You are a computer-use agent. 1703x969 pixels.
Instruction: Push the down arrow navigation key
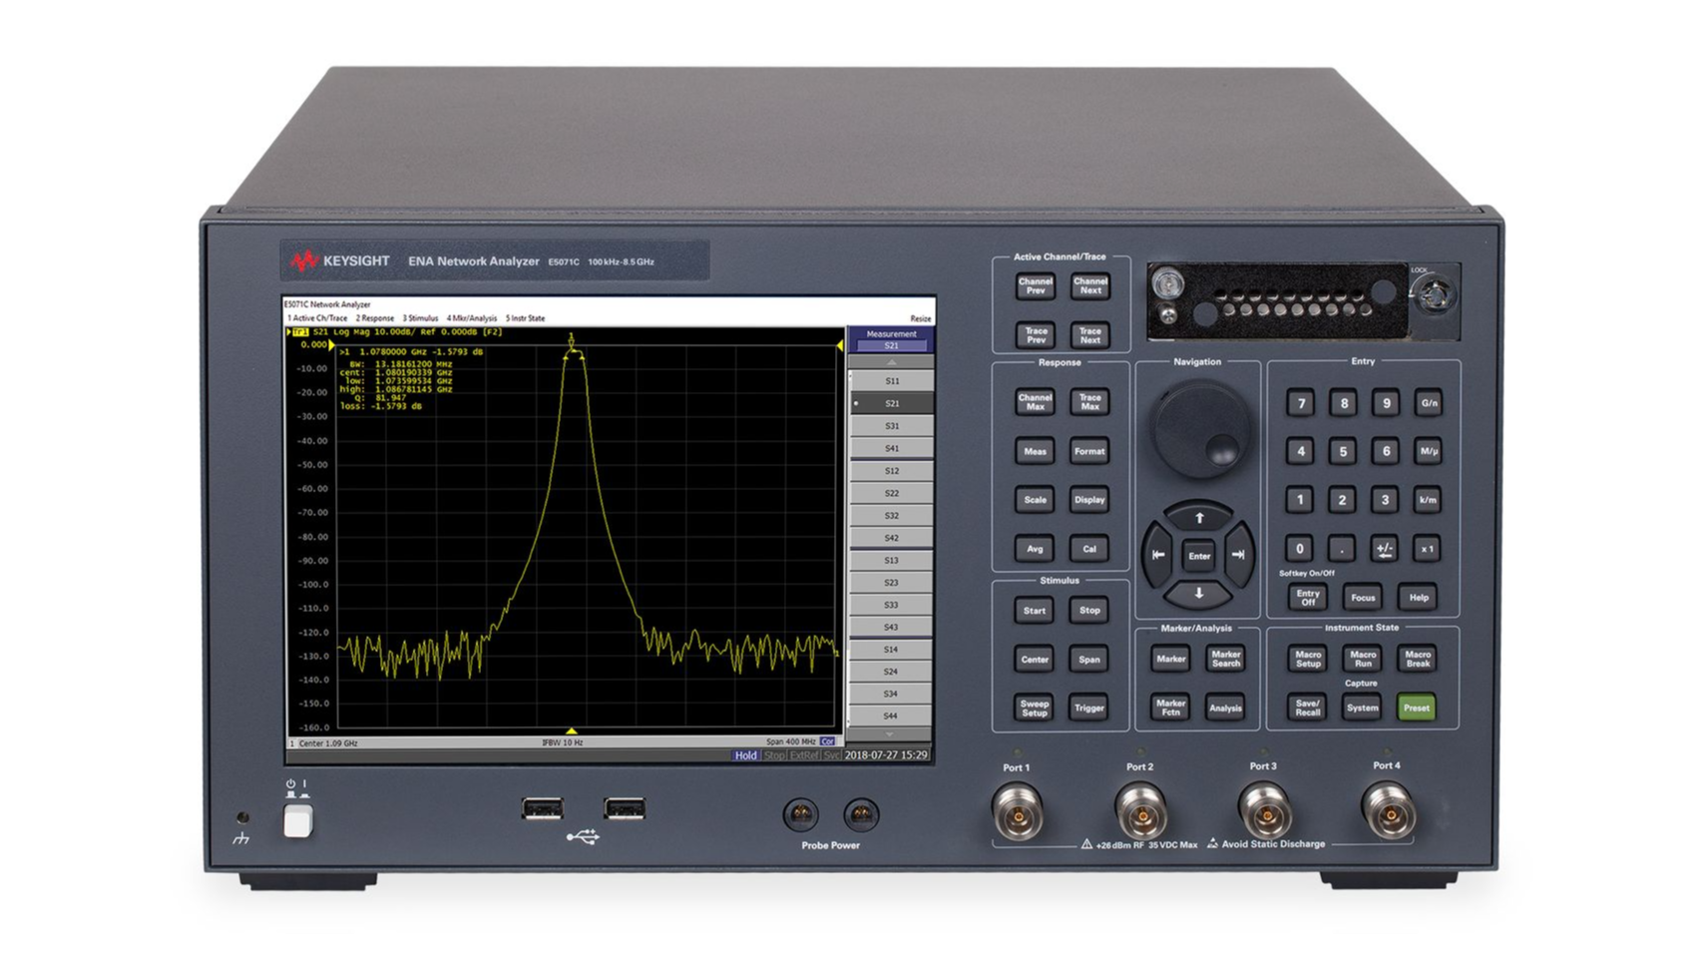[1198, 594]
